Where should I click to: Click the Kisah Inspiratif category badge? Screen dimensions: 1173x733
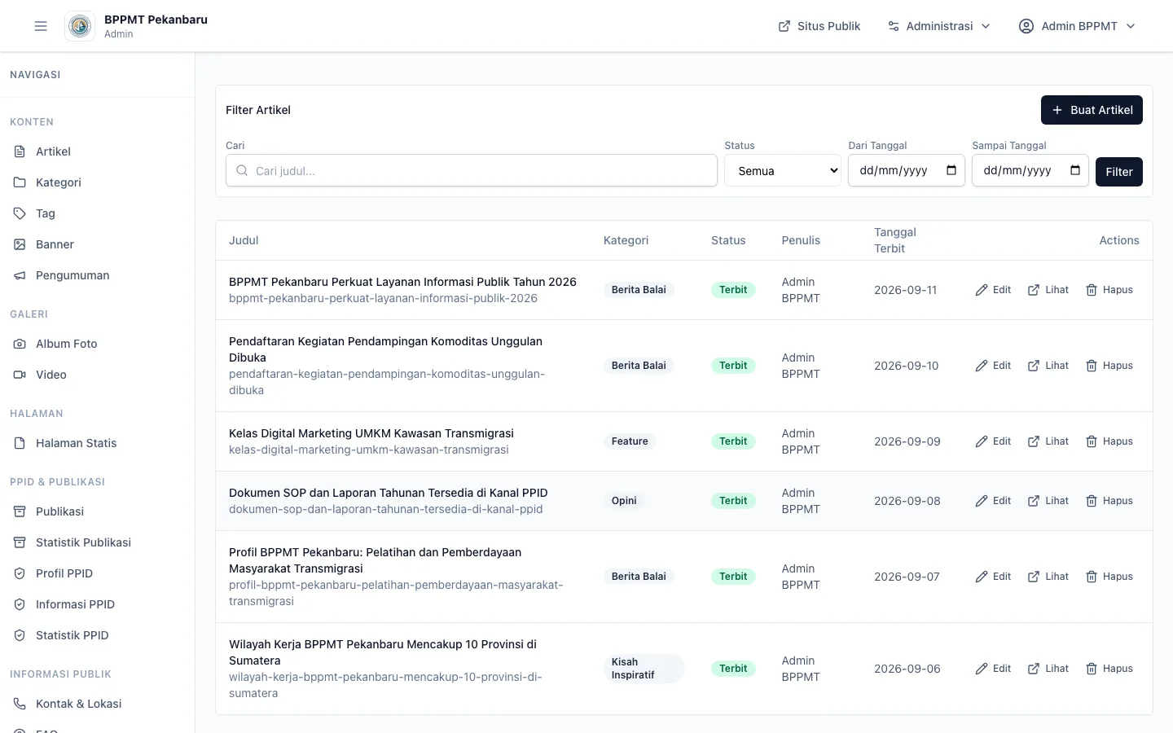(x=644, y=669)
